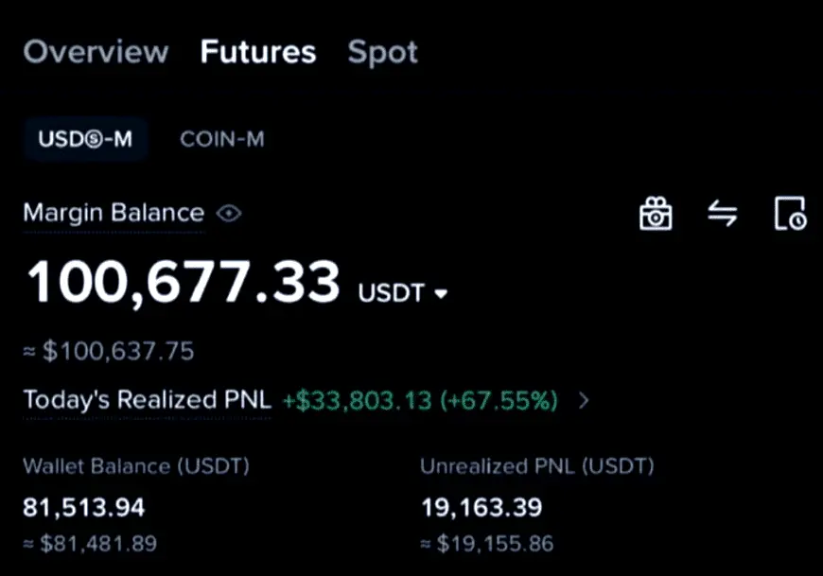
Task: Switch to COIN-M futures
Action: (x=222, y=140)
